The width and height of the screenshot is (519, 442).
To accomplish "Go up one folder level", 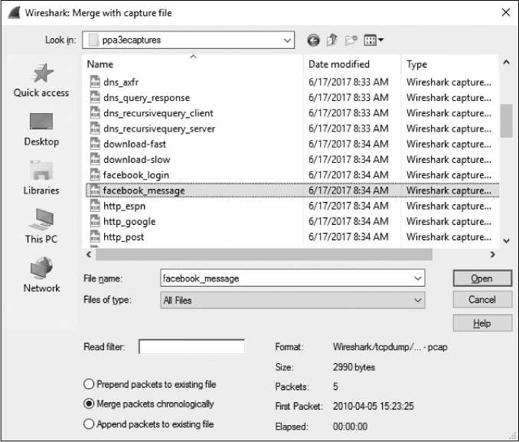I will [332, 41].
